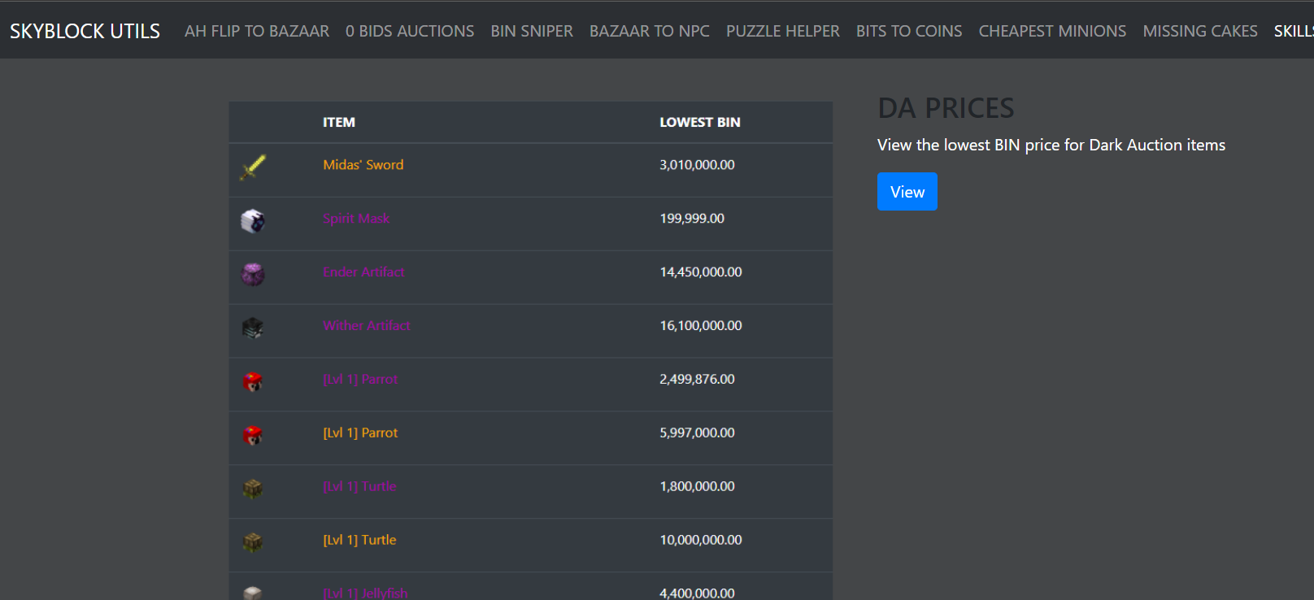Click the orange Parrot pet icon
This screenshot has height=600, width=1314.
(x=253, y=435)
